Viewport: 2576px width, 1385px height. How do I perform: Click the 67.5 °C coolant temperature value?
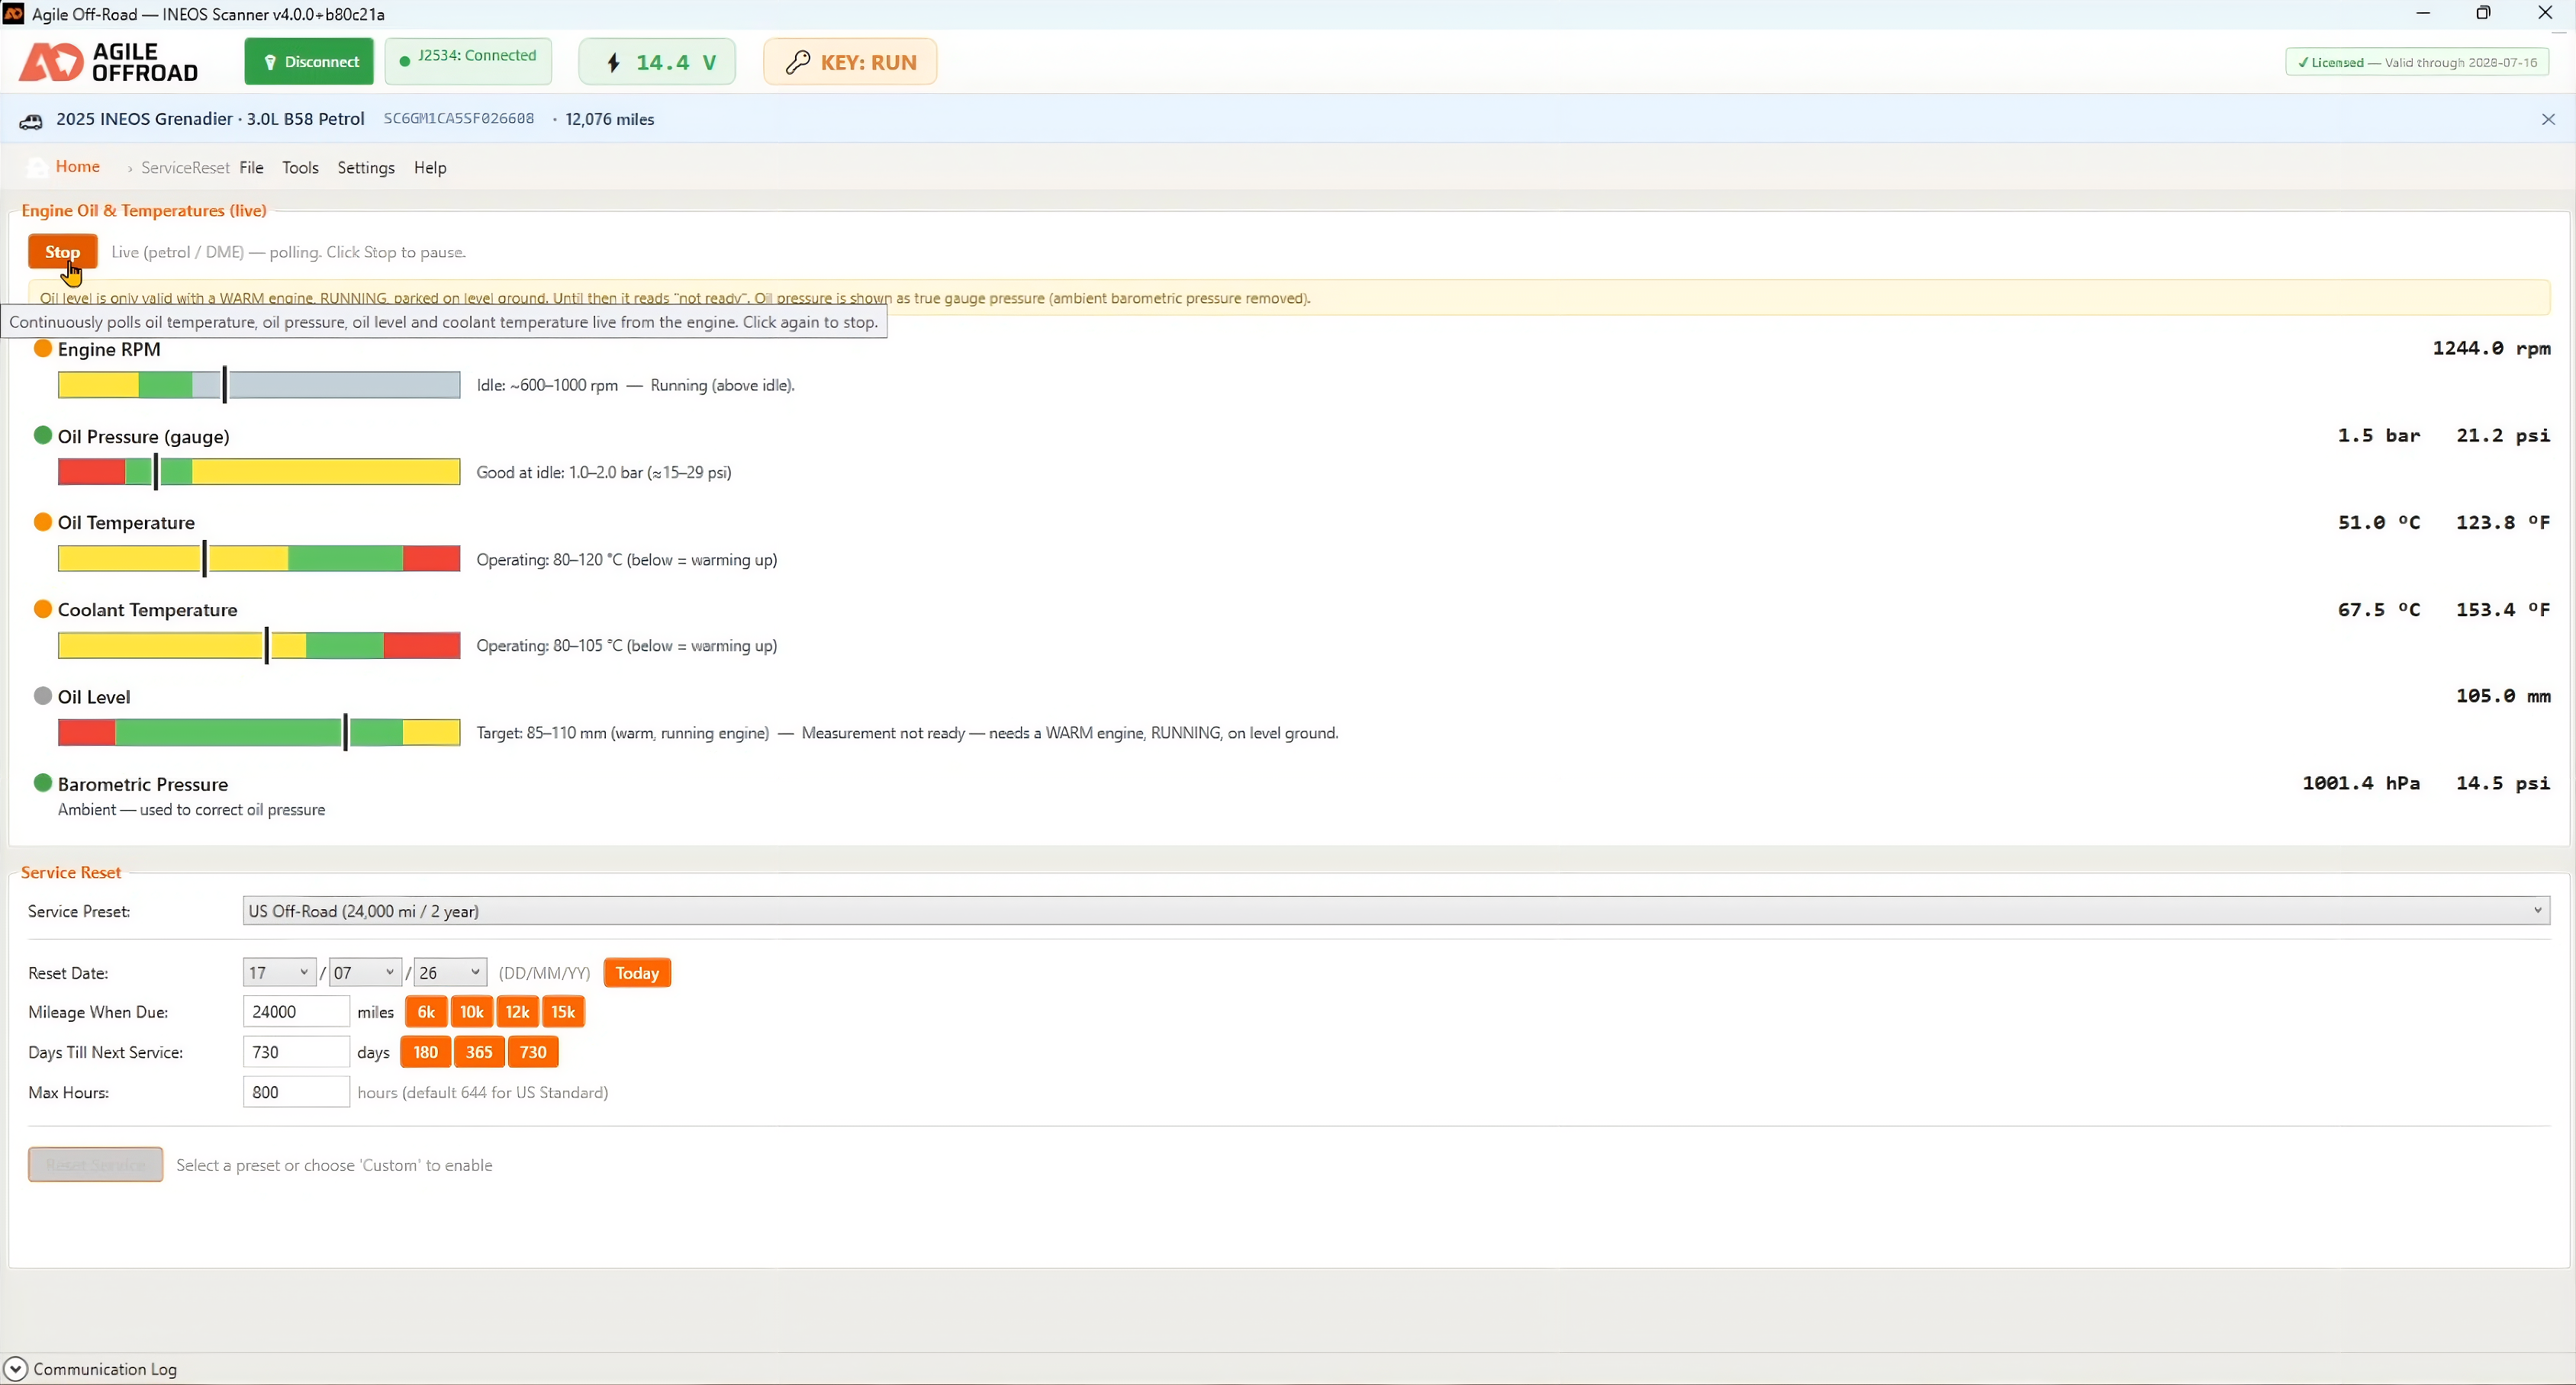click(2379, 609)
